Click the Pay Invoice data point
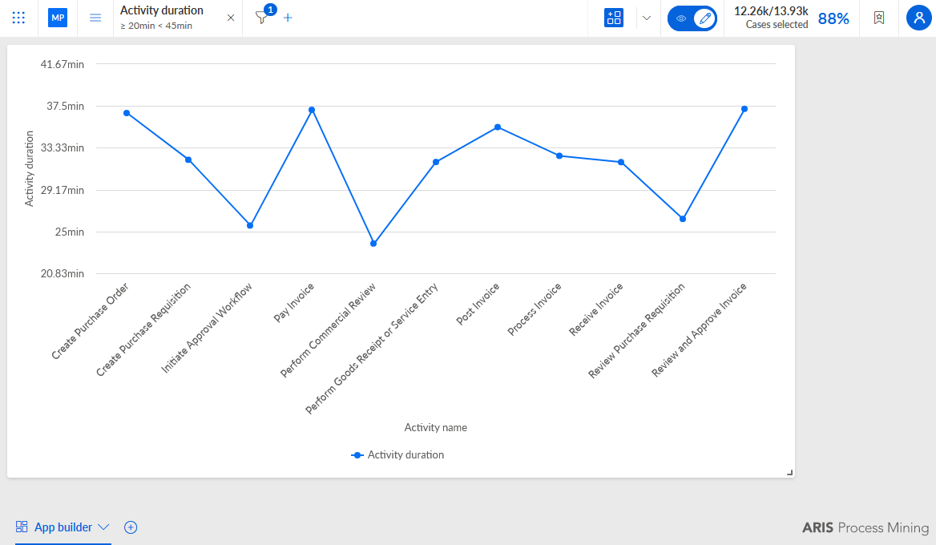Viewport: 936px width, 545px height. [312, 110]
